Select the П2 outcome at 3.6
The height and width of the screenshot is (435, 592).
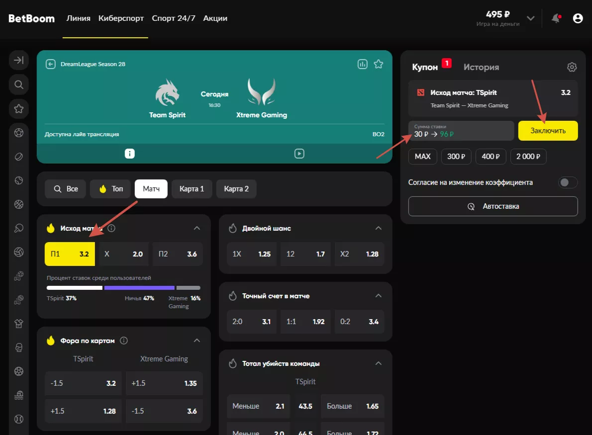pyautogui.click(x=178, y=254)
